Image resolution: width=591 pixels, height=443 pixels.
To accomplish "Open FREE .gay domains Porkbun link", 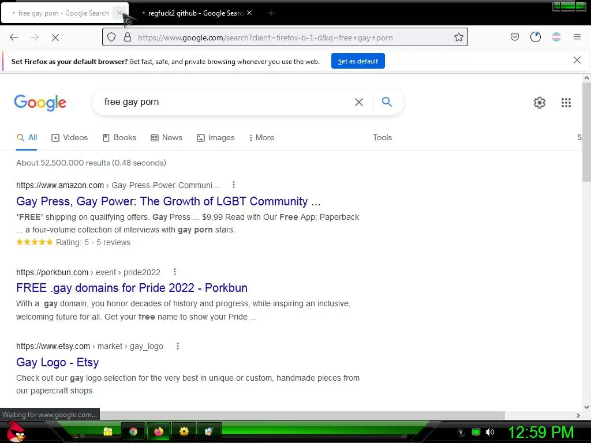I will click(132, 288).
